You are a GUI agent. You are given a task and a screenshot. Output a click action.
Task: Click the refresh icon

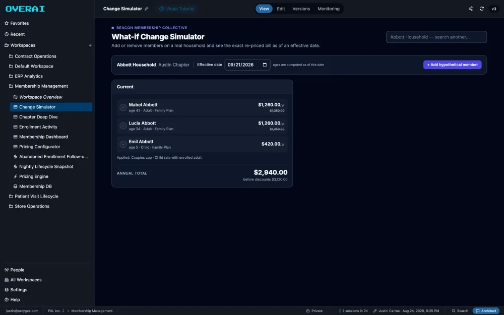pyautogui.click(x=481, y=9)
